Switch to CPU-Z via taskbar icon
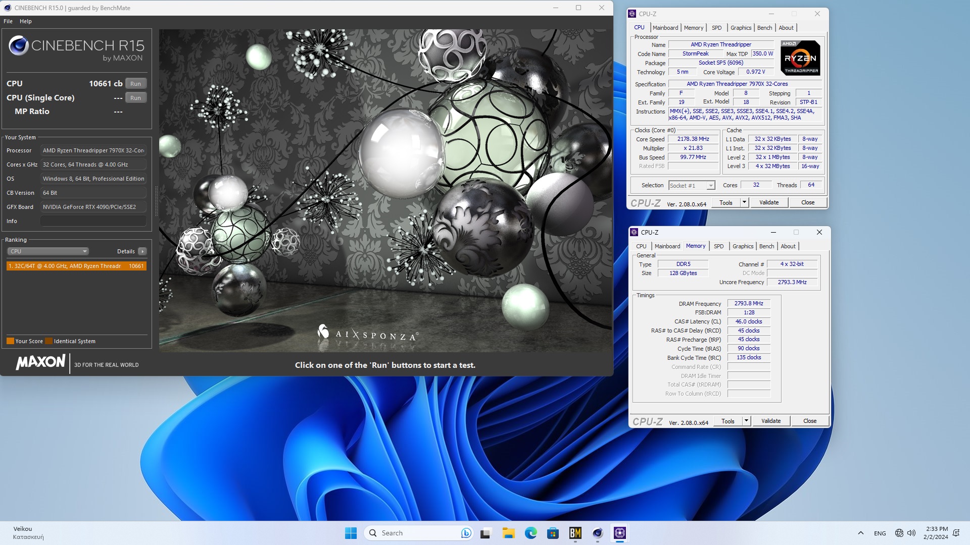Viewport: 970px width, 545px height. 619,533
